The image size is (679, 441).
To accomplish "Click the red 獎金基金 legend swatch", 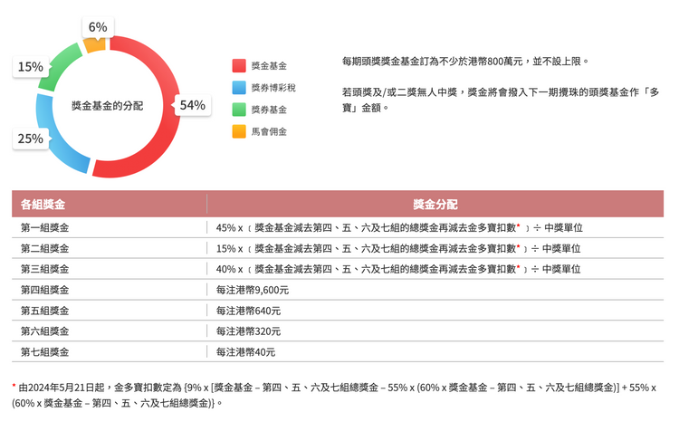I will point(239,66).
